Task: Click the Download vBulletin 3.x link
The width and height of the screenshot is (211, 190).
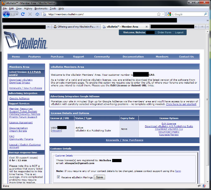Action: pyautogui.click(x=169, y=129)
